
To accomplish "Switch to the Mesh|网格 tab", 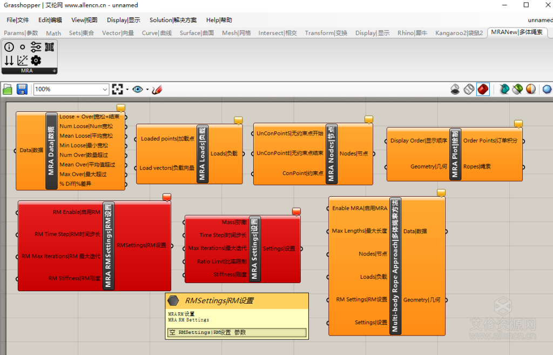I will coord(237,33).
